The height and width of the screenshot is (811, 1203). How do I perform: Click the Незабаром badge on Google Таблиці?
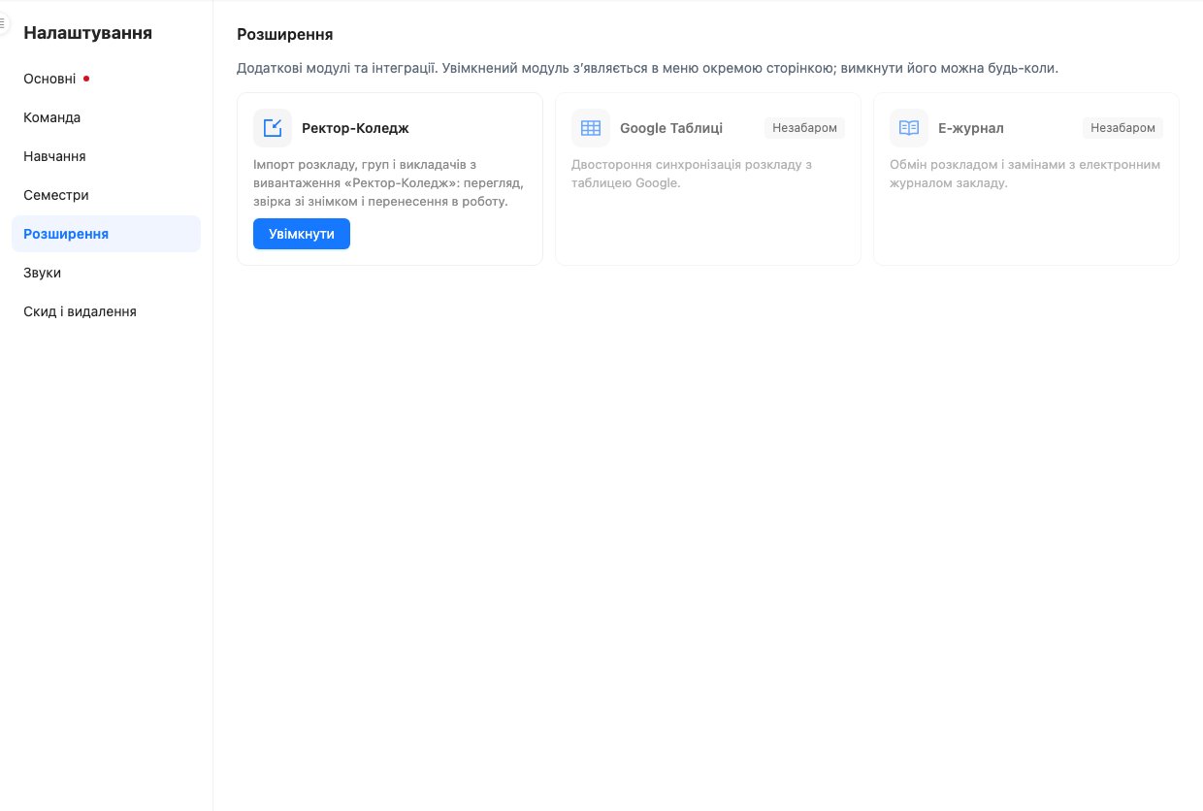point(804,128)
